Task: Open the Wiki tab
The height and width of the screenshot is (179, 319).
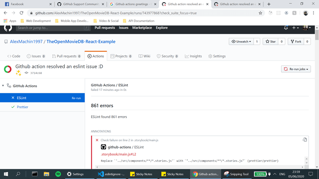Action: [144, 56]
